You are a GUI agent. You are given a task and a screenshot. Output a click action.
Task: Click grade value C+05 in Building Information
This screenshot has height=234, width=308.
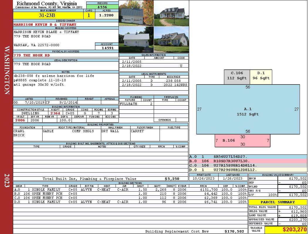70,113
